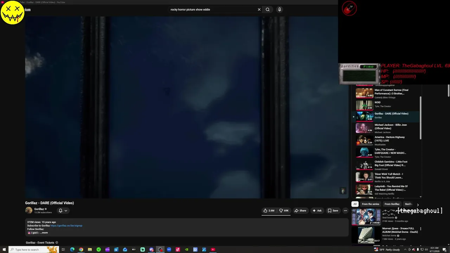Viewport: 450px width, 253px height.
Task: Open the notification bell dropdown for Gorillaz
Action: click(63, 210)
